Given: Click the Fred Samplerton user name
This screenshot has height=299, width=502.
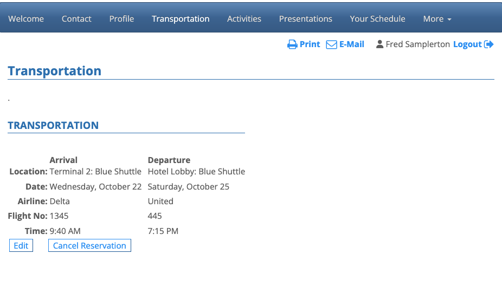Looking at the screenshot, I should point(417,44).
